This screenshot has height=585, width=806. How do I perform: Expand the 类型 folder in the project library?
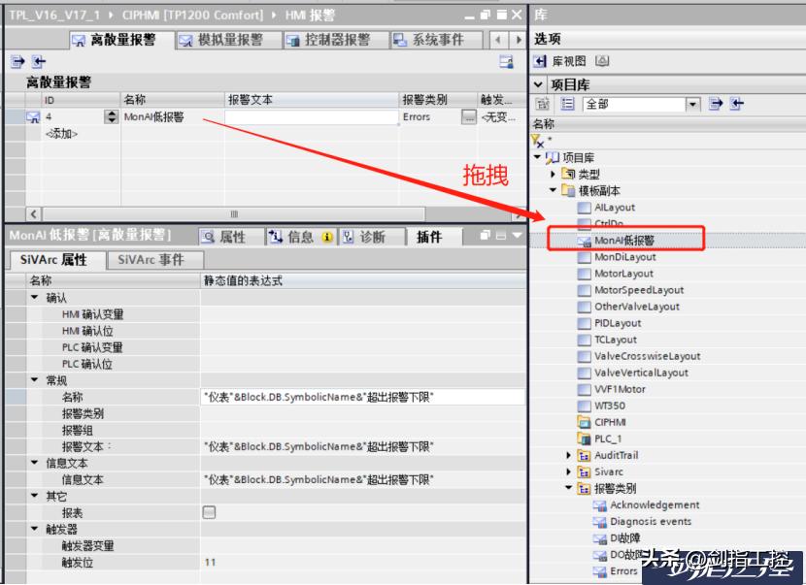pyautogui.click(x=551, y=173)
